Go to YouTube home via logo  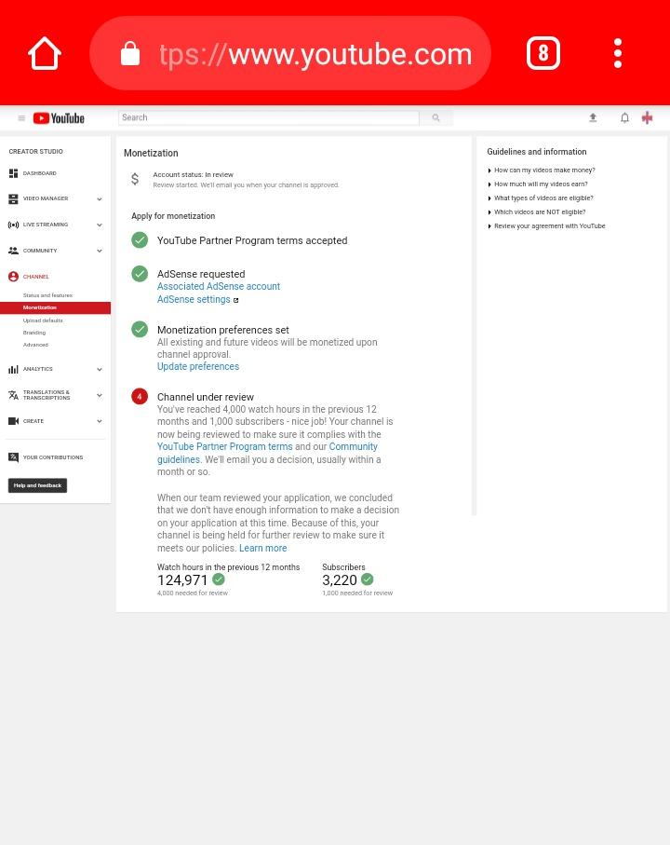[59, 118]
